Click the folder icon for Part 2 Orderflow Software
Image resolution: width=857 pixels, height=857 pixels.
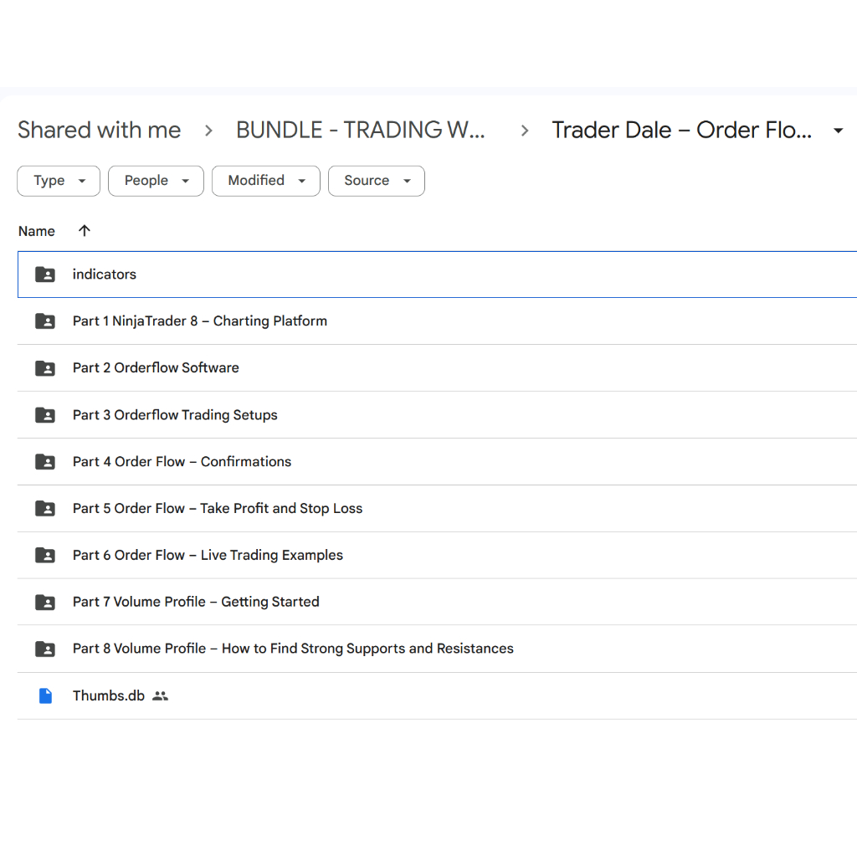(x=45, y=368)
